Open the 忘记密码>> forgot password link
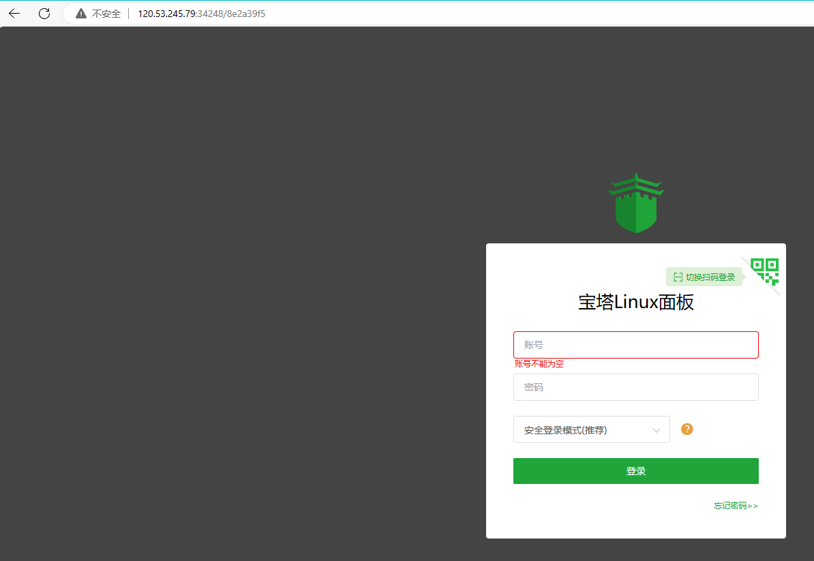814x561 pixels. pos(736,506)
